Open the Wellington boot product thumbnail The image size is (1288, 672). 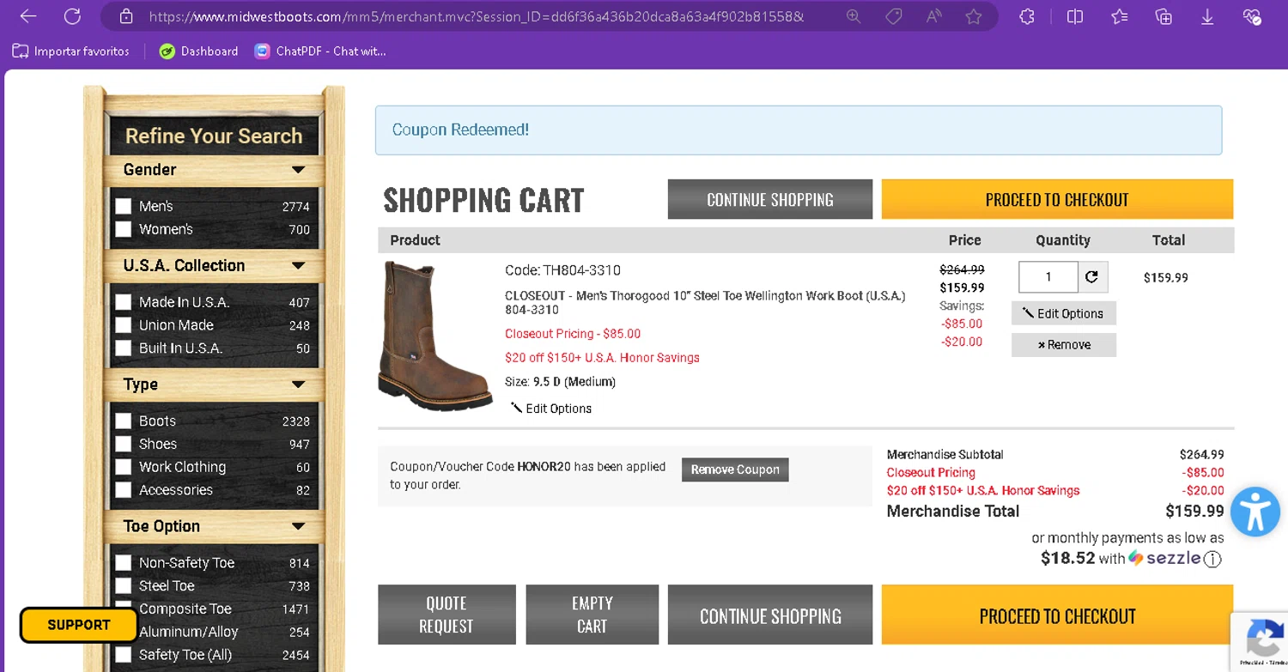(x=435, y=336)
